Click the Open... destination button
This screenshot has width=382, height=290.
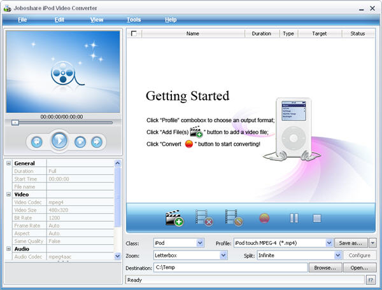pos(359,268)
